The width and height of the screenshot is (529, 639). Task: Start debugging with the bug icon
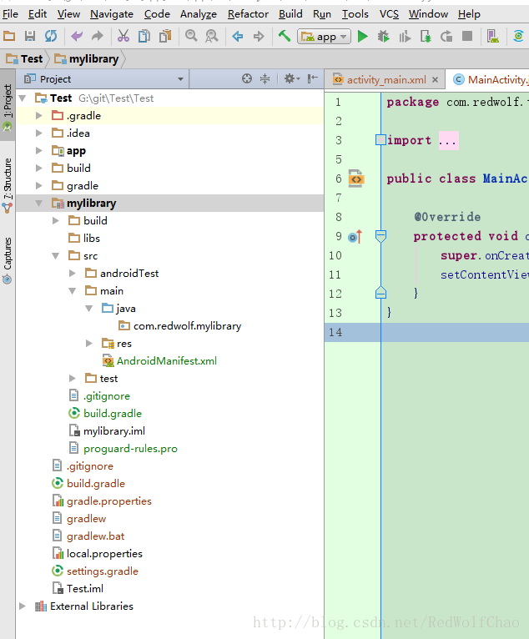click(383, 36)
